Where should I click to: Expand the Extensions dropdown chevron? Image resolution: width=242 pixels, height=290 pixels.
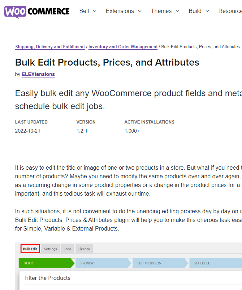click(x=140, y=11)
